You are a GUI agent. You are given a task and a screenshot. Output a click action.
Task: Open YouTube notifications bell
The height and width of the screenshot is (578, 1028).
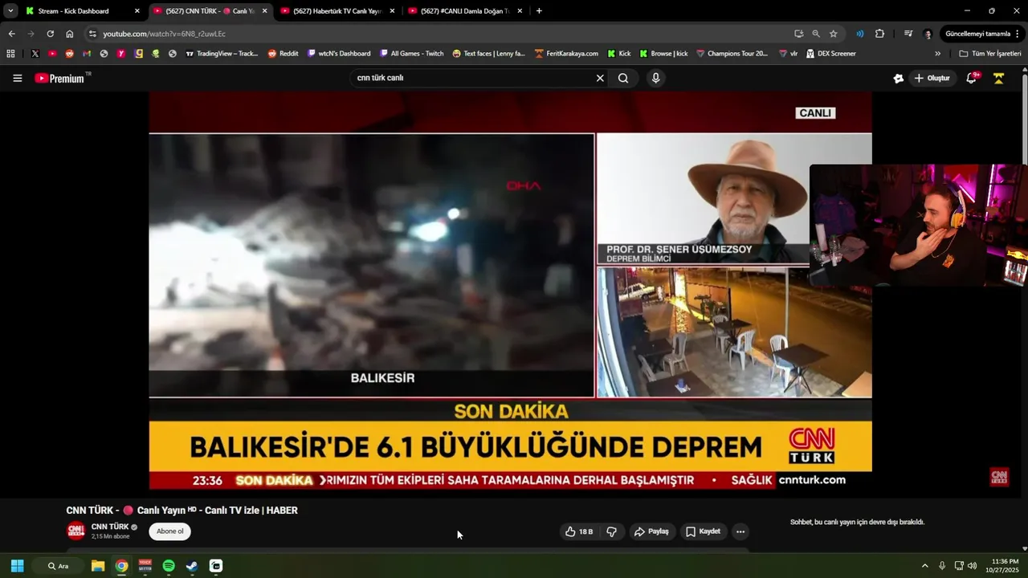(x=971, y=78)
